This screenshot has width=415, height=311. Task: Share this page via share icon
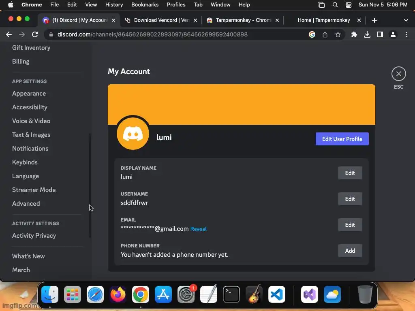pyautogui.click(x=325, y=34)
